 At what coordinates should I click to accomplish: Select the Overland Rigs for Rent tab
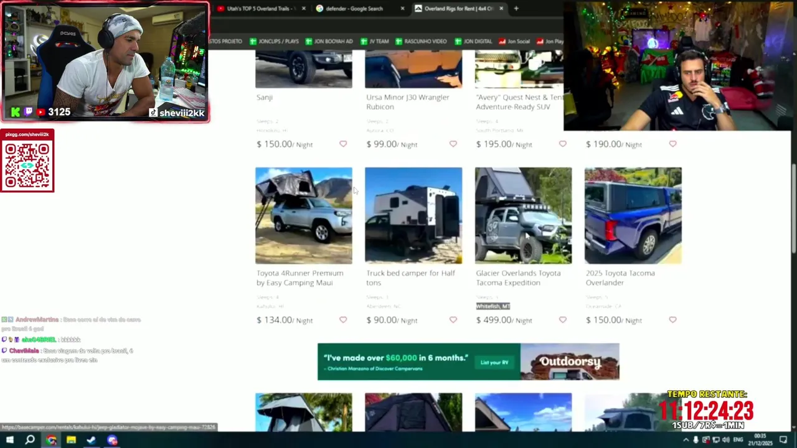click(x=460, y=8)
